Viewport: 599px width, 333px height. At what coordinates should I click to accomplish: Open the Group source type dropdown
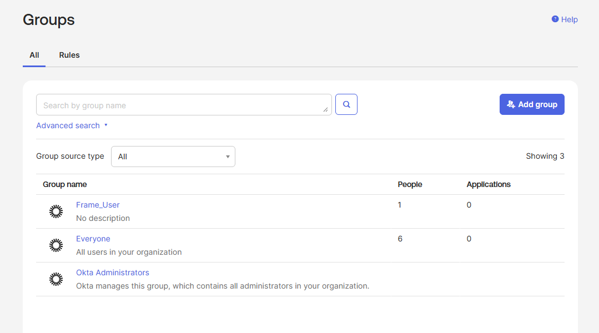click(173, 157)
